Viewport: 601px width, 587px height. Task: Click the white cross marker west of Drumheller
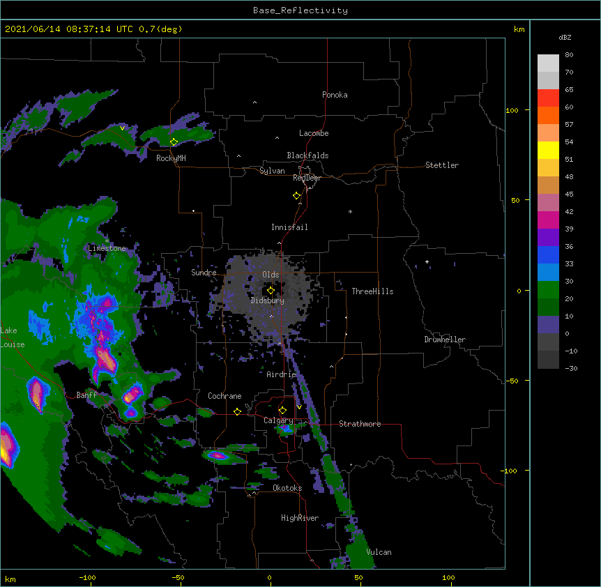427,261
